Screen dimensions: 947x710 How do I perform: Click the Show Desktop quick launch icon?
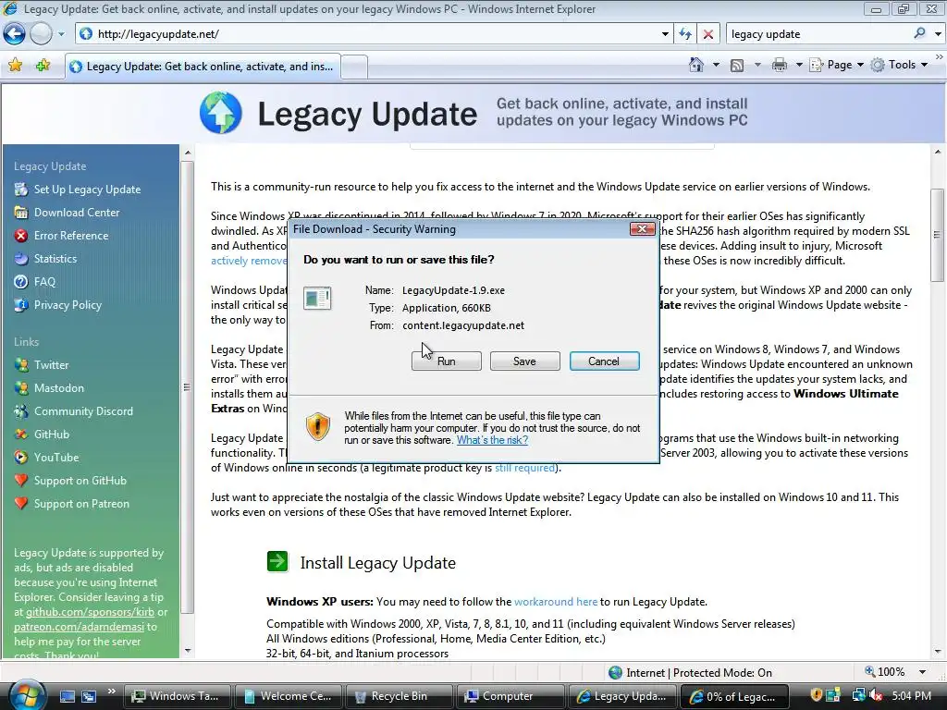coord(67,696)
